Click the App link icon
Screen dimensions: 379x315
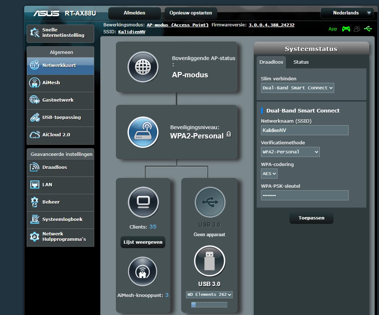point(332,29)
